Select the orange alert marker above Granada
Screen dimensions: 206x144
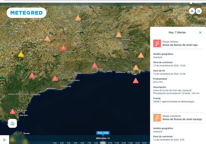coord(119,35)
